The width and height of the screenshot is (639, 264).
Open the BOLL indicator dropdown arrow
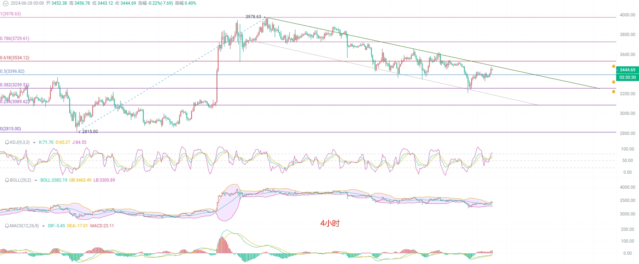[x=36, y=181]
